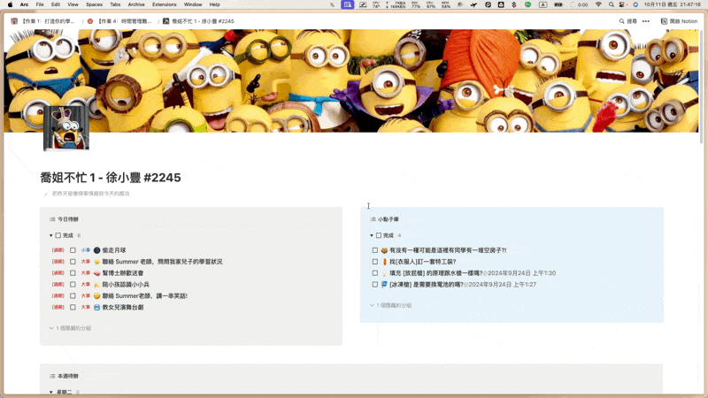Screen dimensions: 708x398
Task: Go to breadcrumb 【作業 4：時間管理翹...
Action: click(x=119, y=21)
